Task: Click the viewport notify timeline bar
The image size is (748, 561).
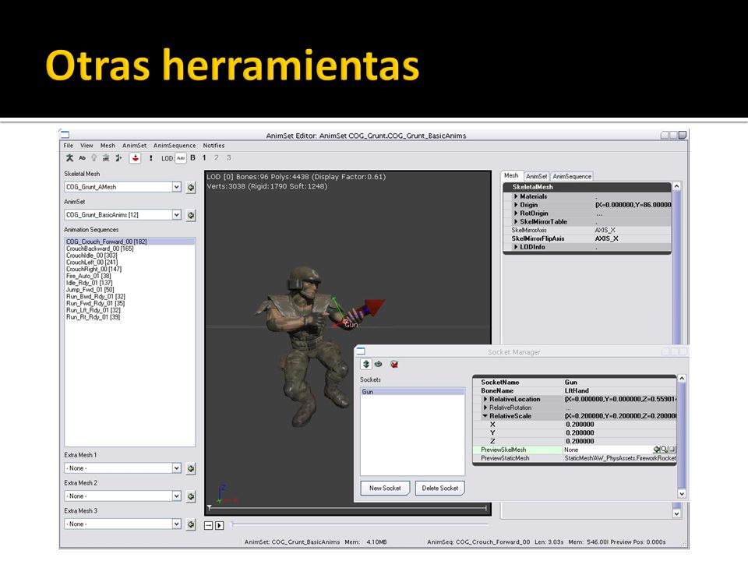Action: pyautogui.click(x=348, y=508)
